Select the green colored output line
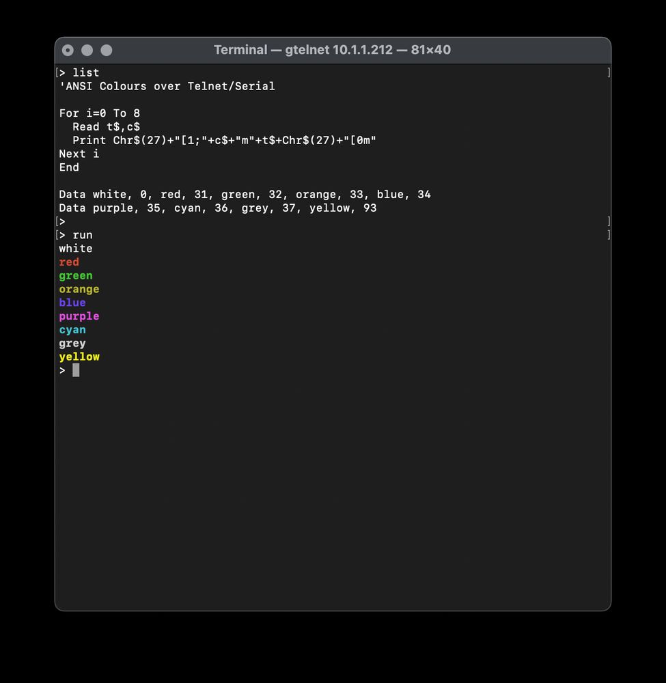 coord(75,275)
